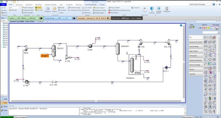Select the yellow stream arrow in palette
Viewport: 221px width, 118px height.
coord(208,28)
